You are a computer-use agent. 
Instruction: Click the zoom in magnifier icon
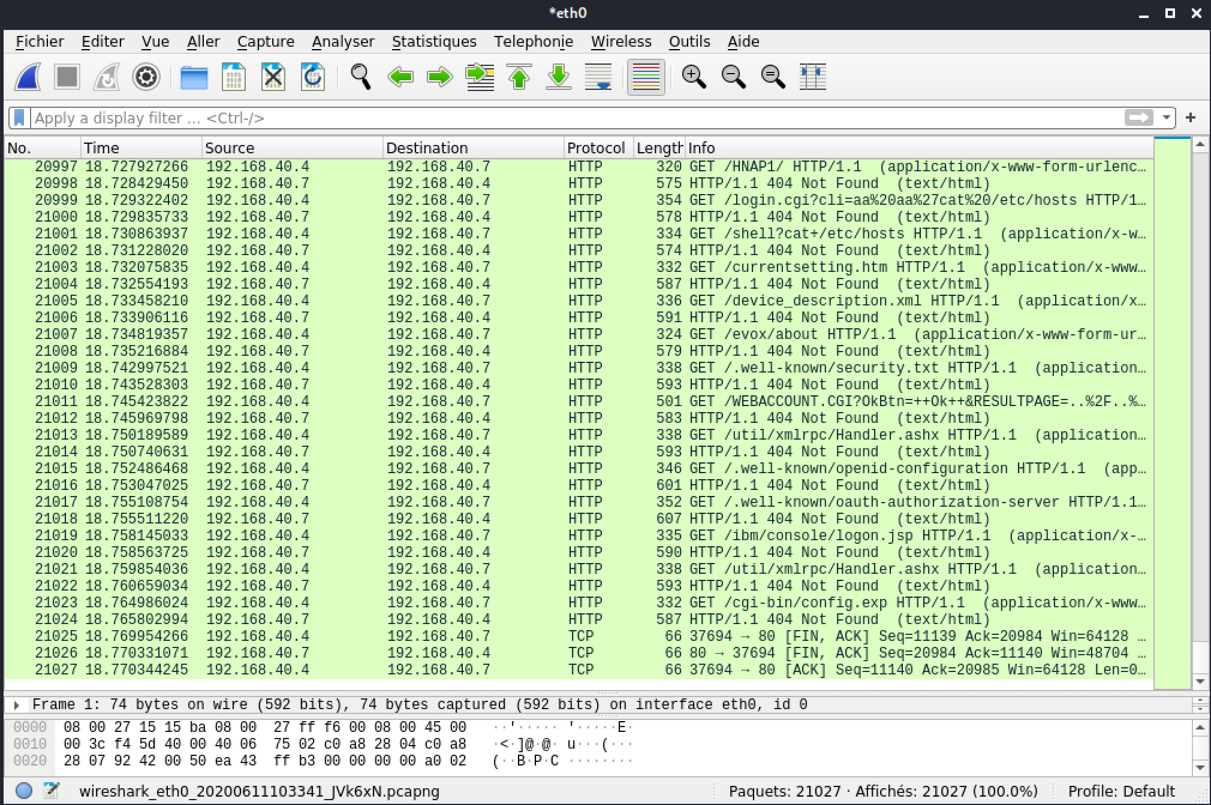click(693, 79)
